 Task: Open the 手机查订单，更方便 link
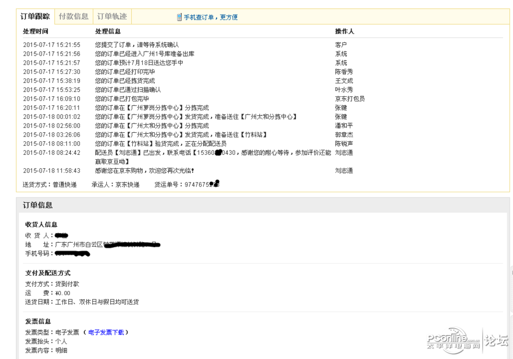(x=211, y=17)
